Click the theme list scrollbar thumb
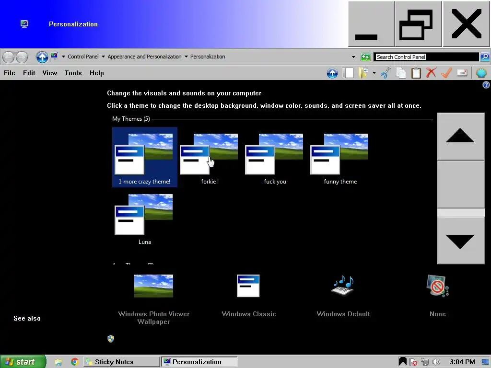The width and height of the screenshot is (491, 368). tap(461, 184)
